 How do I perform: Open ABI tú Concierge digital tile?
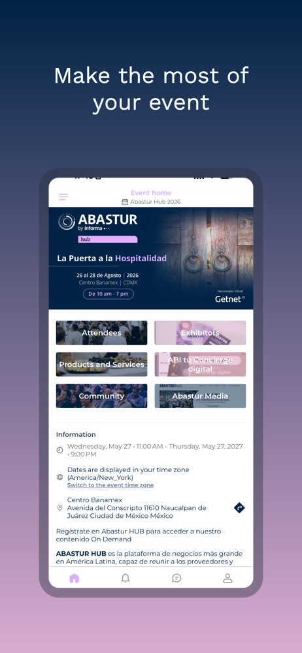200,364
